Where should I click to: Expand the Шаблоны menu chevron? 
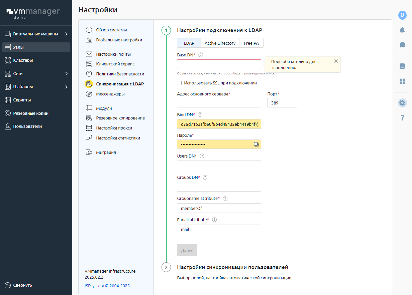pos(66,87)
